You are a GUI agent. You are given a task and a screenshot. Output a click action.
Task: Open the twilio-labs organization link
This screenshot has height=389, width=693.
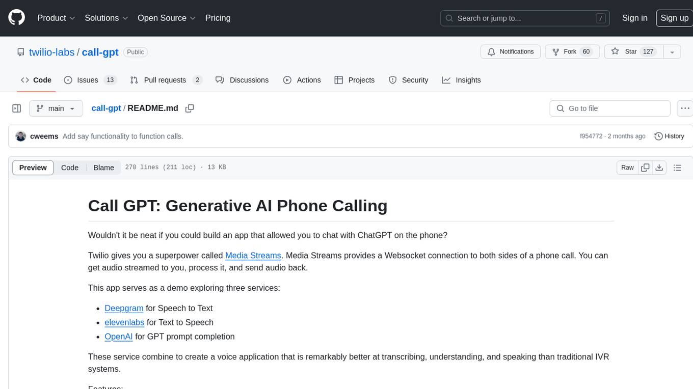51,52
